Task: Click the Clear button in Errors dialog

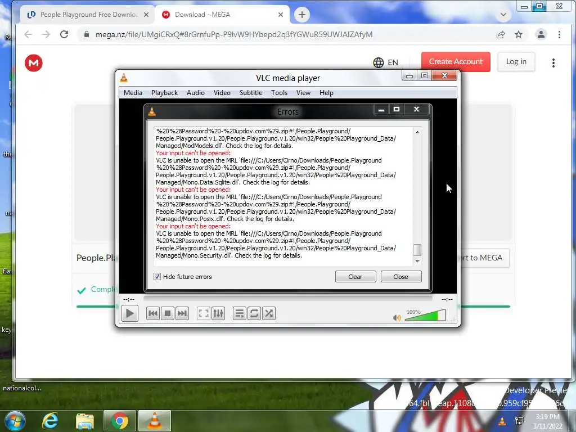Action: click(355, 277)
